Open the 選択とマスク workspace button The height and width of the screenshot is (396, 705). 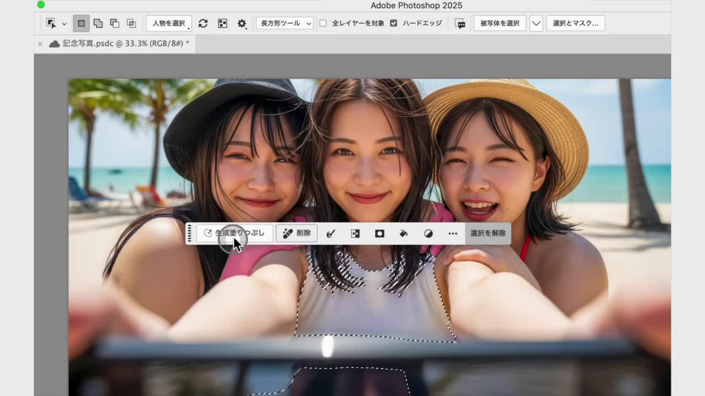[575, 23]
